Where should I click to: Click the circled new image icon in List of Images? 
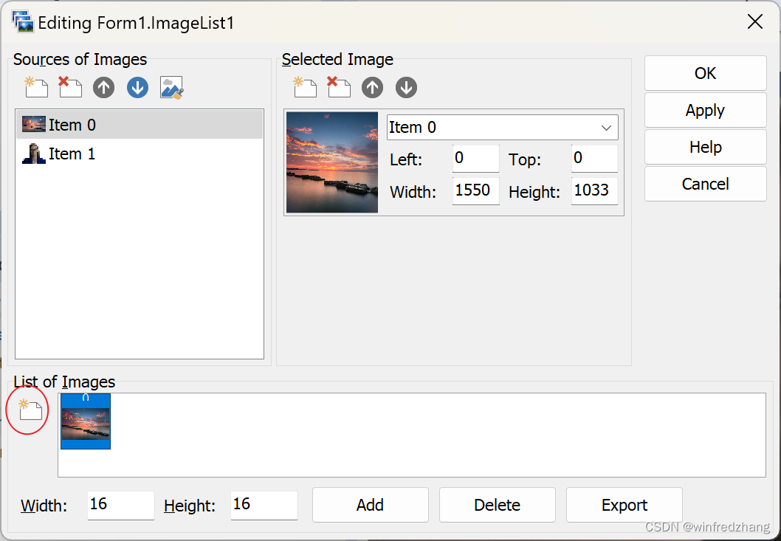point(31,410)
